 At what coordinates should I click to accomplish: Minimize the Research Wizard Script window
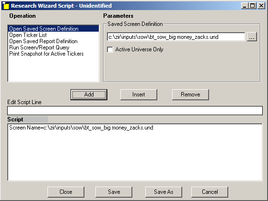tap(245, 6)
